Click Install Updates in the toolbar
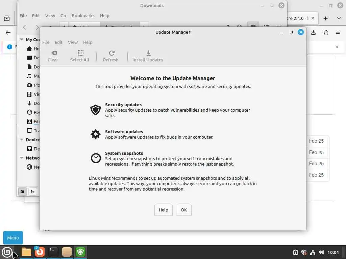This screenshot has width=346, height=259. (x=148, y=56)
